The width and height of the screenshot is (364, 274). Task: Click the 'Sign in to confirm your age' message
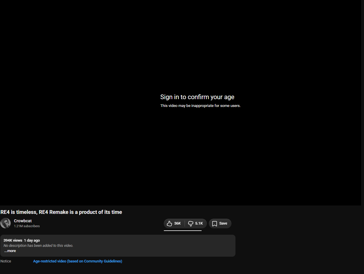tap(197, 97)
